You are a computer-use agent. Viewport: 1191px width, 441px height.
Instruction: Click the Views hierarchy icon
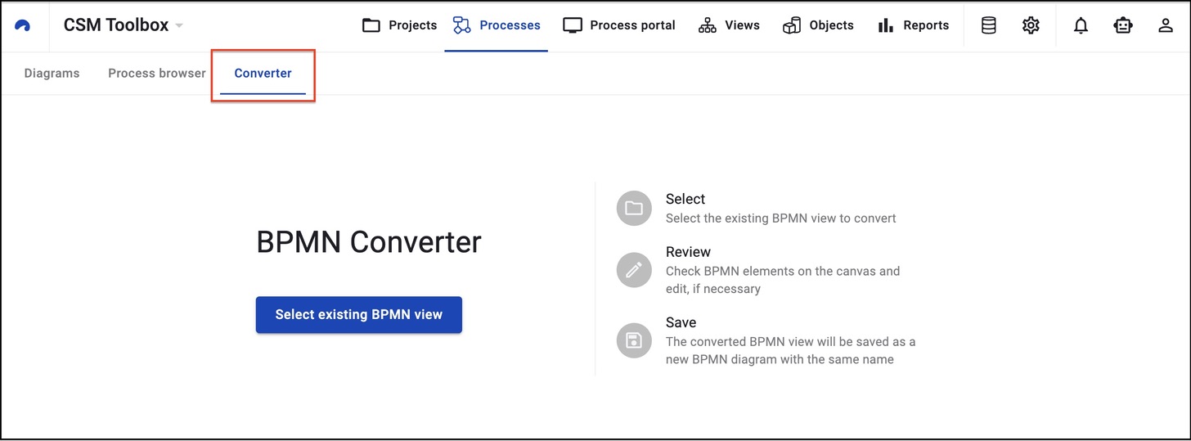point(708,25)
